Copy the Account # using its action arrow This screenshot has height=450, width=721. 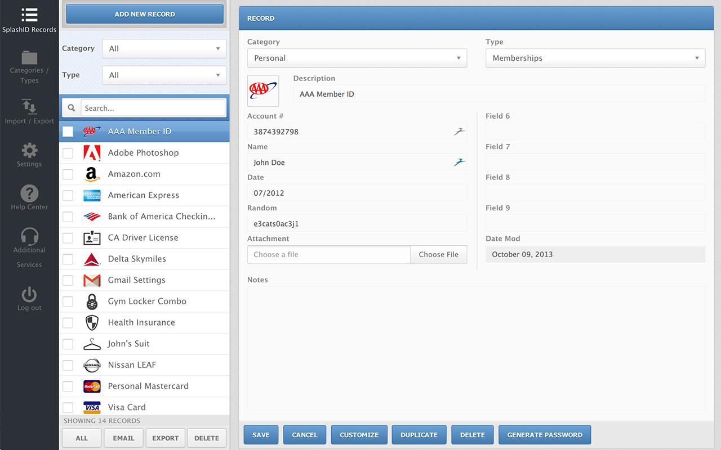pyautogui.click(x=459, y=131)
